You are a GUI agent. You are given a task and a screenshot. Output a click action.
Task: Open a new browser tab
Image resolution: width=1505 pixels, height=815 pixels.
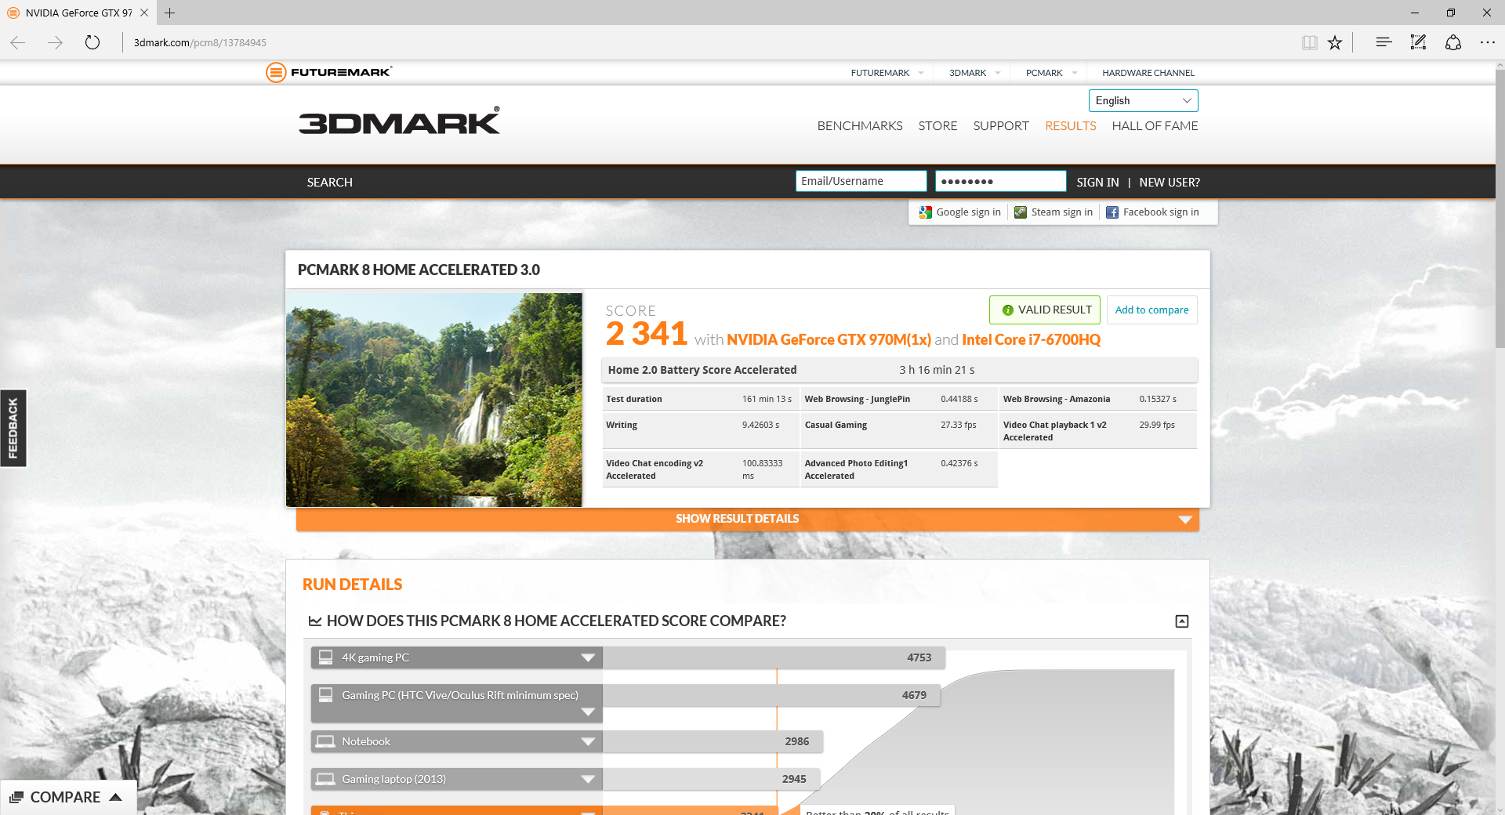(x=169, y=13)
